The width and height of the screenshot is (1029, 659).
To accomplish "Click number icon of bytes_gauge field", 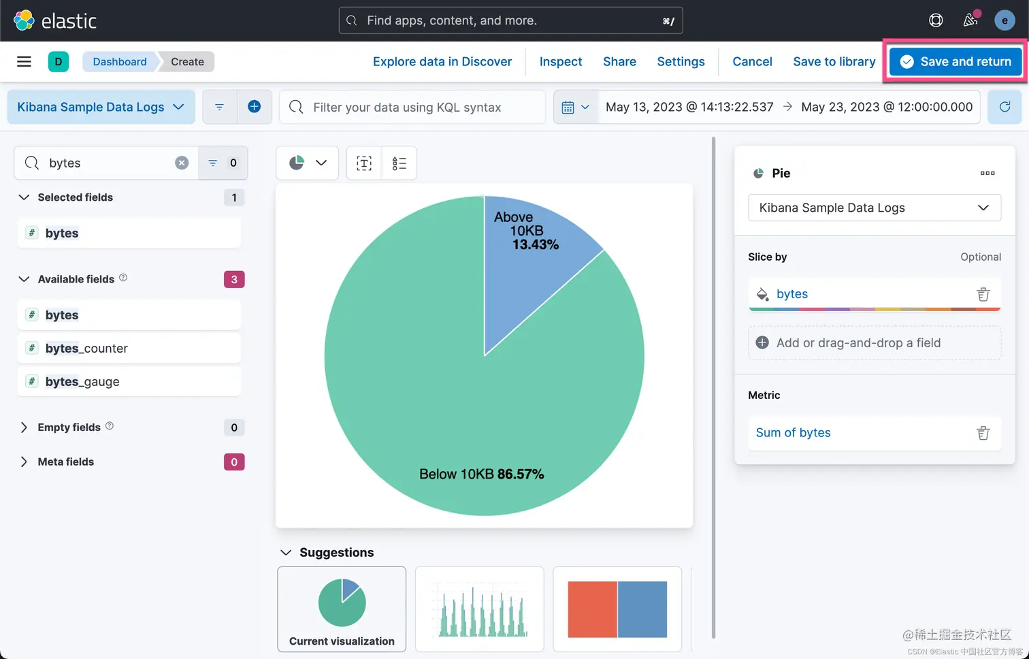I will 31,381.
